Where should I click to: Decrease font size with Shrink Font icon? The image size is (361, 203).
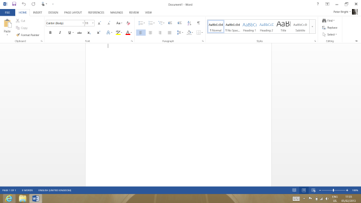109,23
